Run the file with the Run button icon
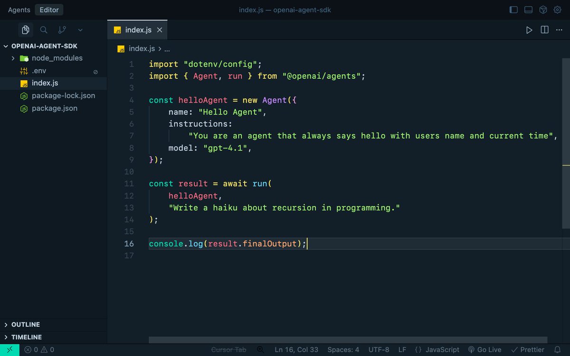The width and height of the screenshot is (570, 356). click(529, 29)
